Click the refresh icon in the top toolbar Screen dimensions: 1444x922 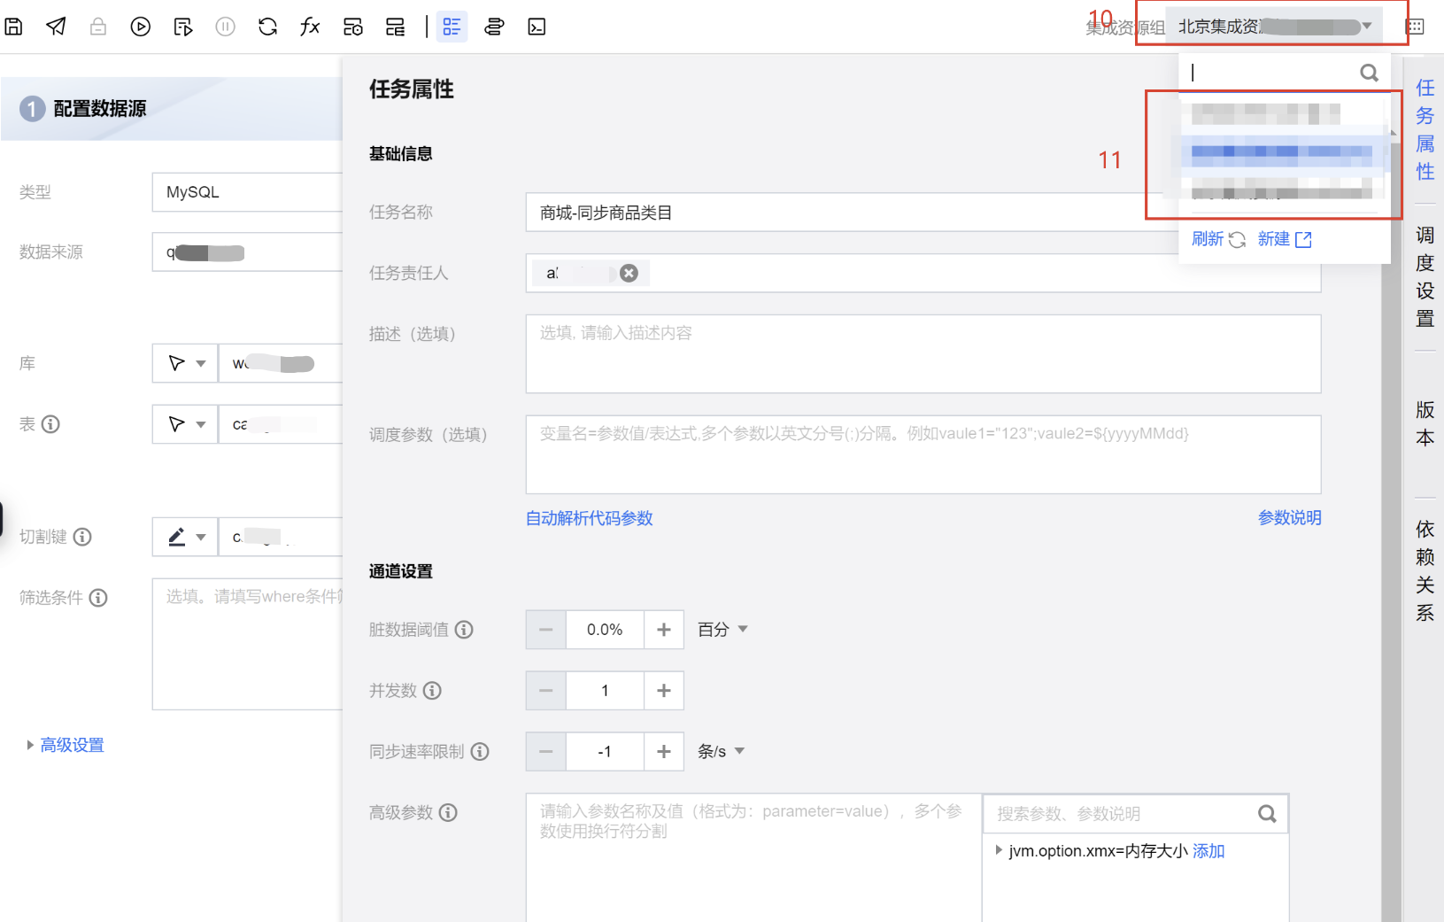click(x=267, y=27)
